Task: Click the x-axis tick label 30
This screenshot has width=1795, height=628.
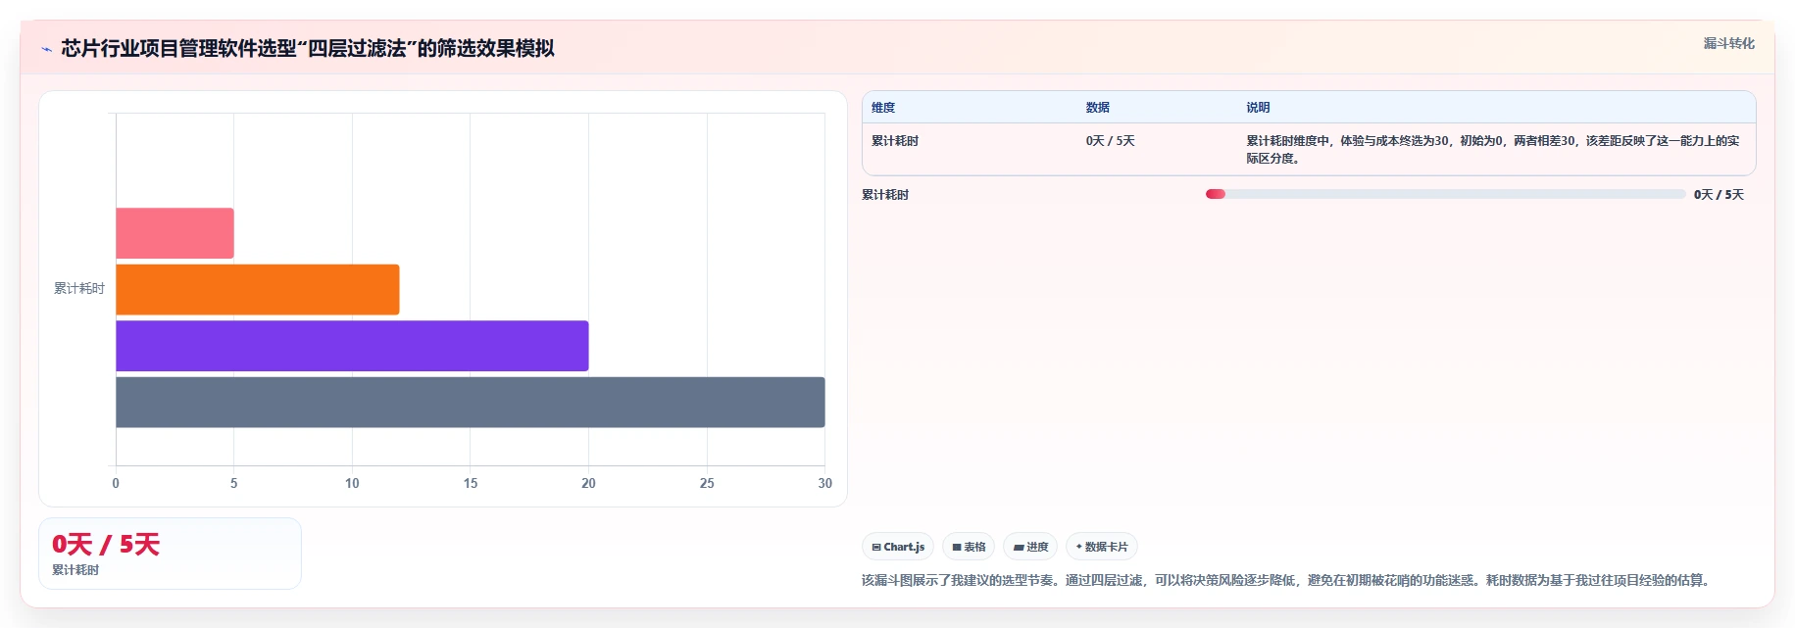Action: tap(824, 483)
